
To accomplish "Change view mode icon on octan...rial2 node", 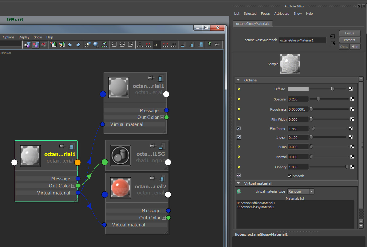I will (x=162, y=179).
